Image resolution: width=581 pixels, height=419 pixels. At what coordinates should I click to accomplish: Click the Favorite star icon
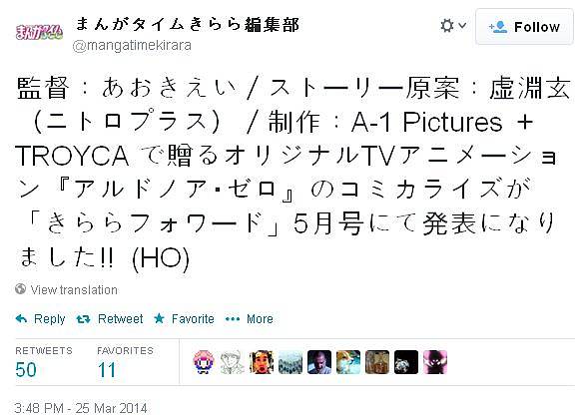coord(159,318)
